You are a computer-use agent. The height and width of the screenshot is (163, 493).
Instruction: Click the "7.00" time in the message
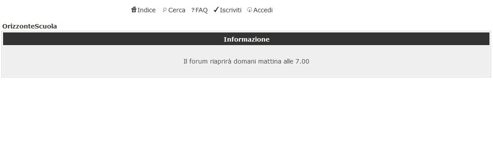tap(302, 61)
